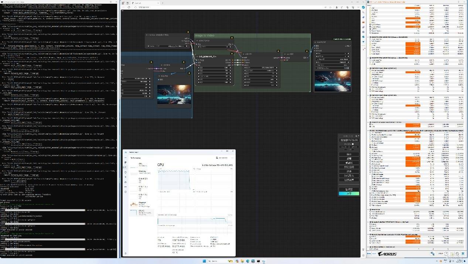Screen dimensions: 468x264
Task: Click Run new task in Task Manager
Action: [x=222, y=158]
